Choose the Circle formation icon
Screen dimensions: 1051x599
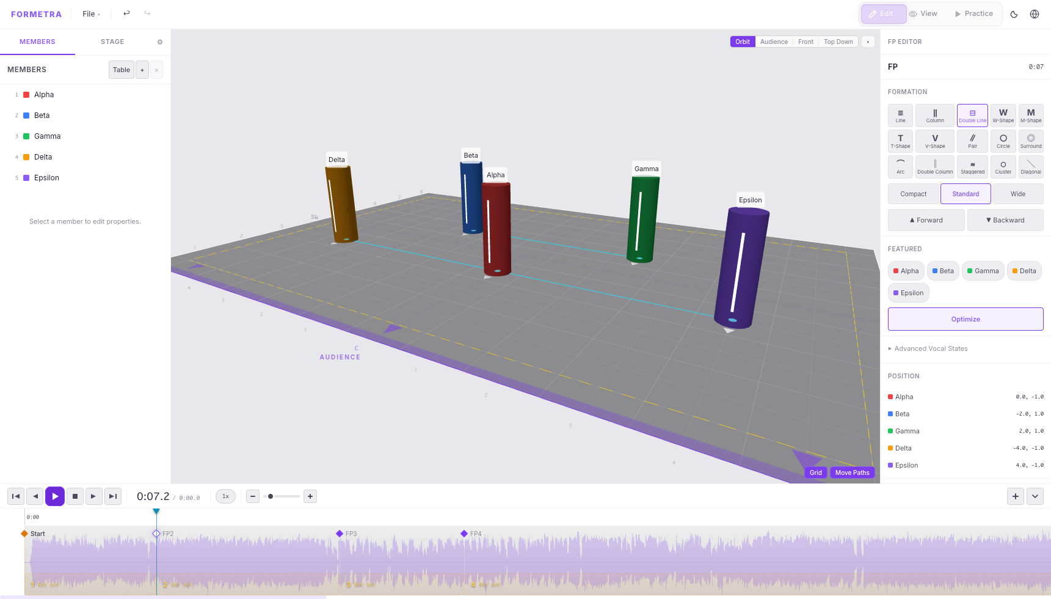point(1003,141)
